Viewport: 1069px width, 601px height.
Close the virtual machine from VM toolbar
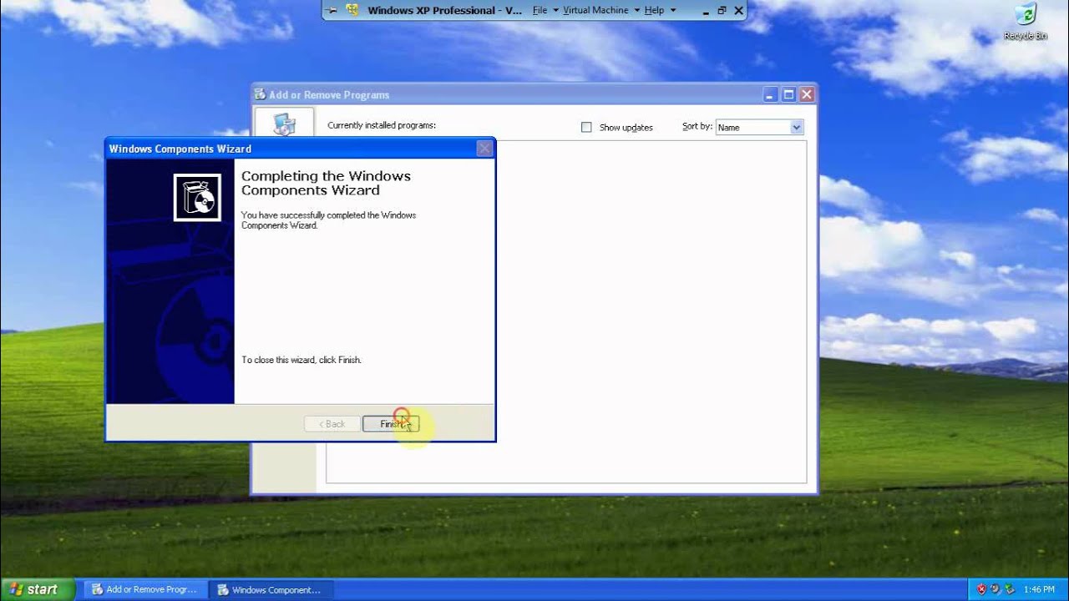coord(739,11)
